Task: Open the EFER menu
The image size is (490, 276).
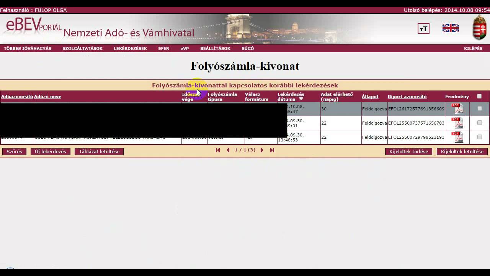Action: [x=163, y=49]
